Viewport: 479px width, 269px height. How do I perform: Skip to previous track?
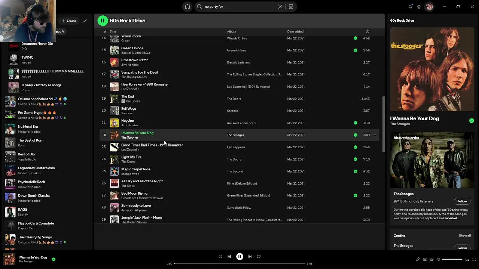229,257
